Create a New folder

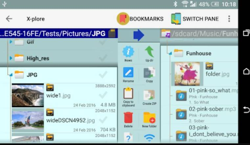(x=149, y=120)
